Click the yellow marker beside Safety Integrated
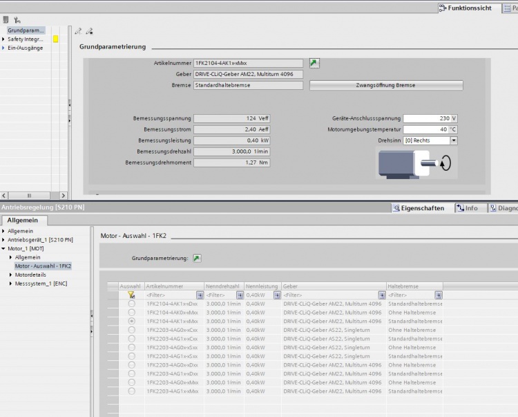 point(56,39)
